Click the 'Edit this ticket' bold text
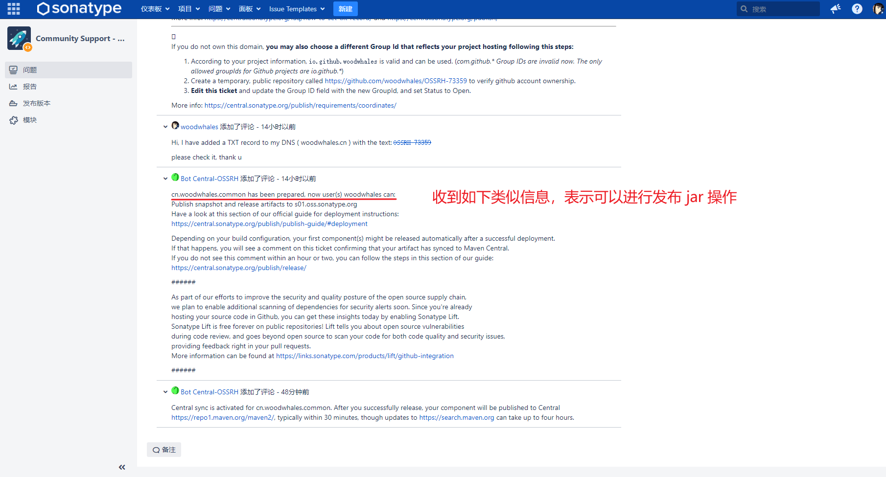 pyautogui.click(x=214, y=91)
